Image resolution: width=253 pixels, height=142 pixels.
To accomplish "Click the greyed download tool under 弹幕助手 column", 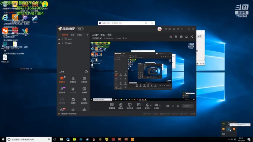I will click(62, 101).
